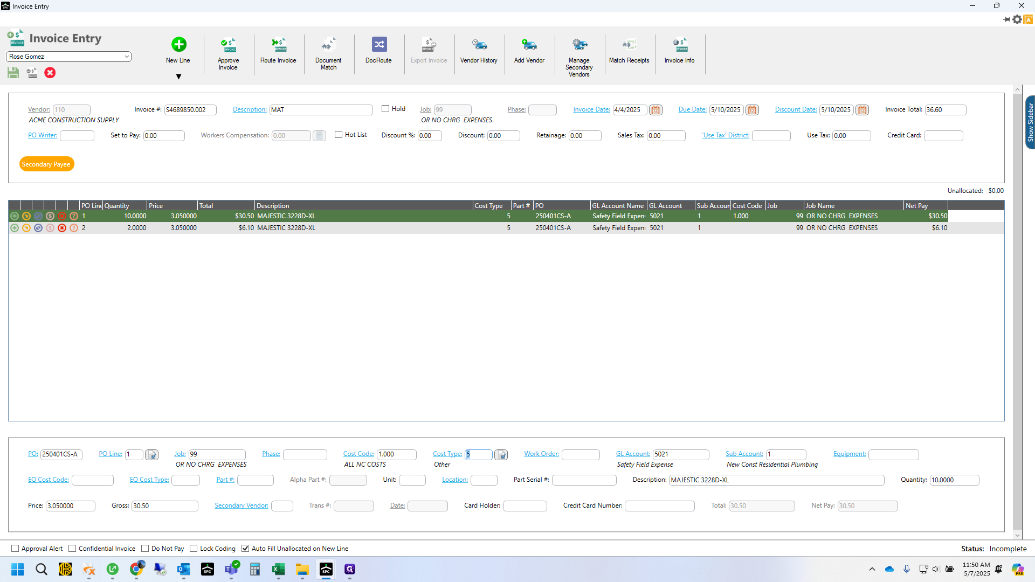Viewport: 1035px width, 582px height.
Task: Open the Rose Gomez user dropdown
Action: coord(68,57)
